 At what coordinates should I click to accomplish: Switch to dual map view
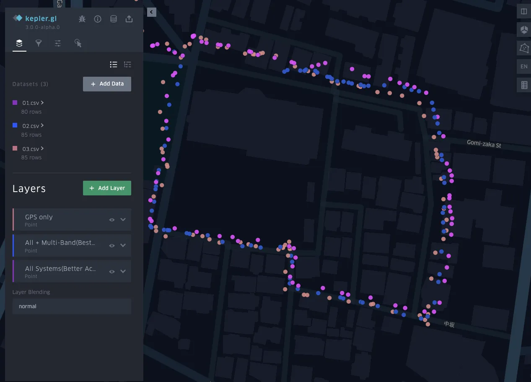524,11
